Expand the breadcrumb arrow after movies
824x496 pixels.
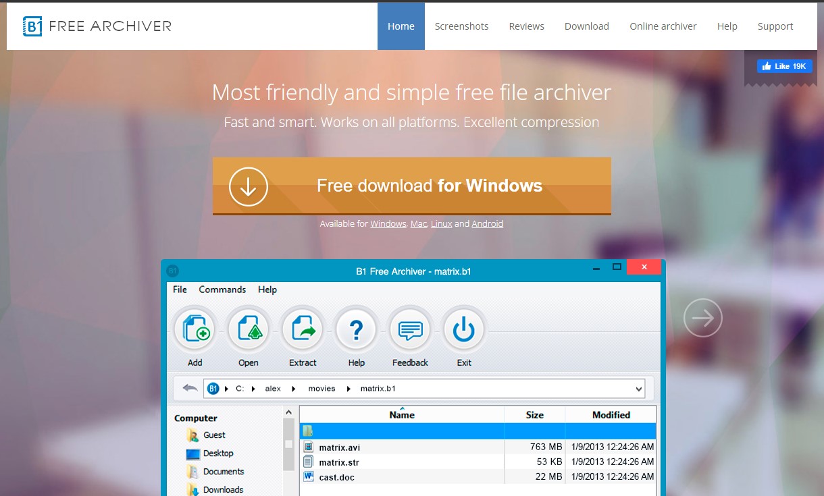348,389
